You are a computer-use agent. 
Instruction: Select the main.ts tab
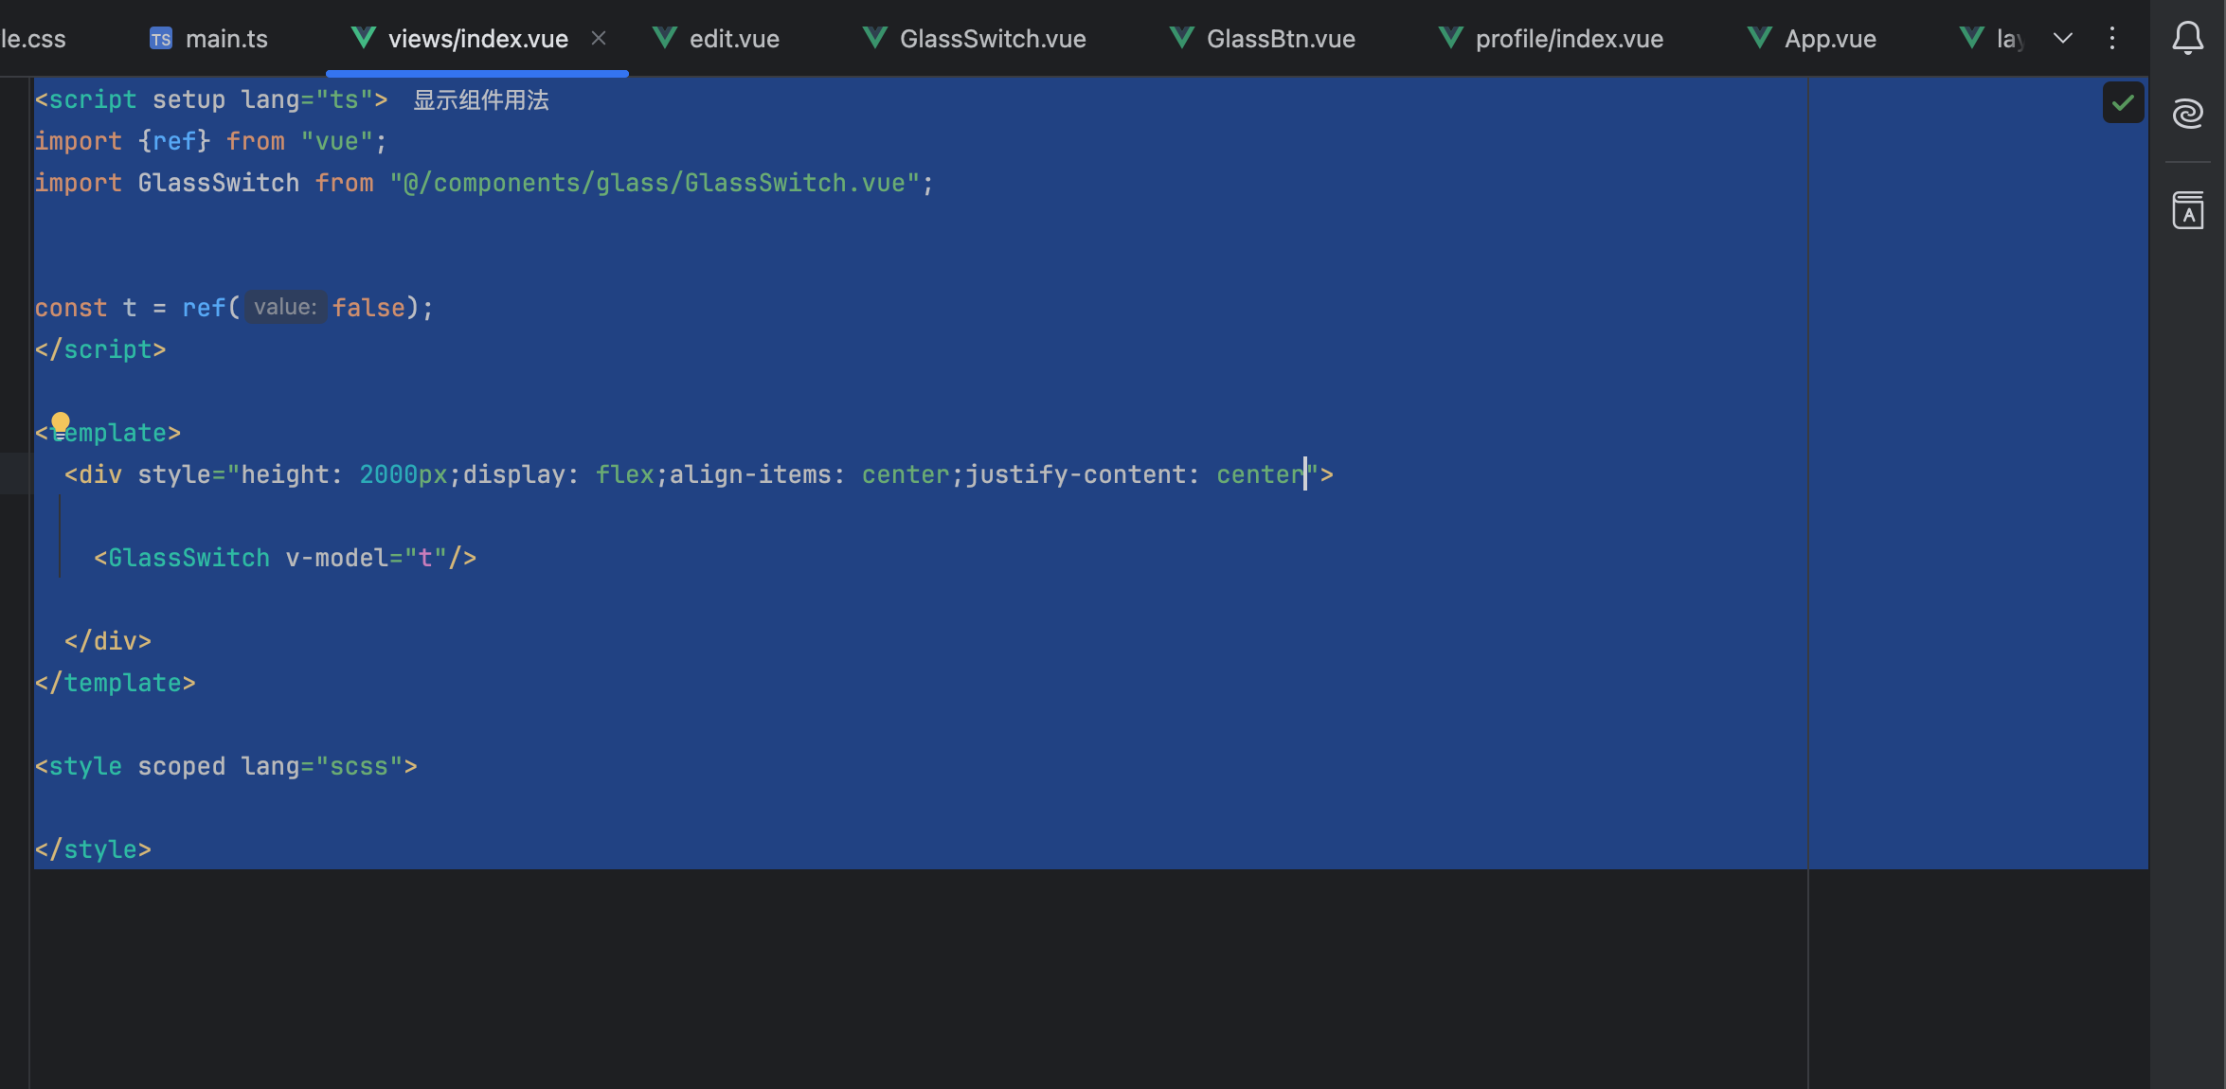(225, 39)
